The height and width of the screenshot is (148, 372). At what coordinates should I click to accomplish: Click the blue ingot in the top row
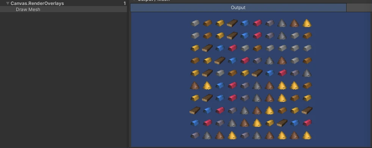[245, 23]
